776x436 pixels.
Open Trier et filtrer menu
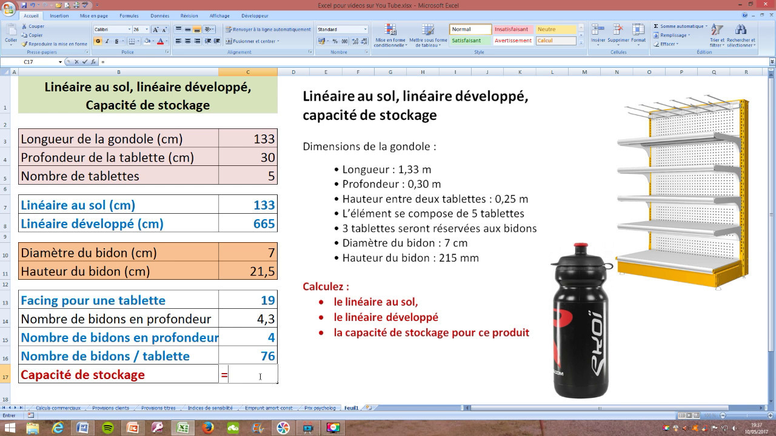[717, 36]
